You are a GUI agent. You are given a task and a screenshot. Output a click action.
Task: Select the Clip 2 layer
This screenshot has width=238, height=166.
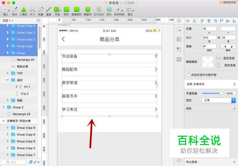click(19, 93)
